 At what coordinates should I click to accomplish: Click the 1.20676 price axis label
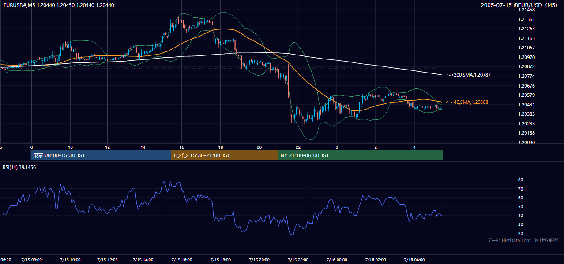pos(526,86)
